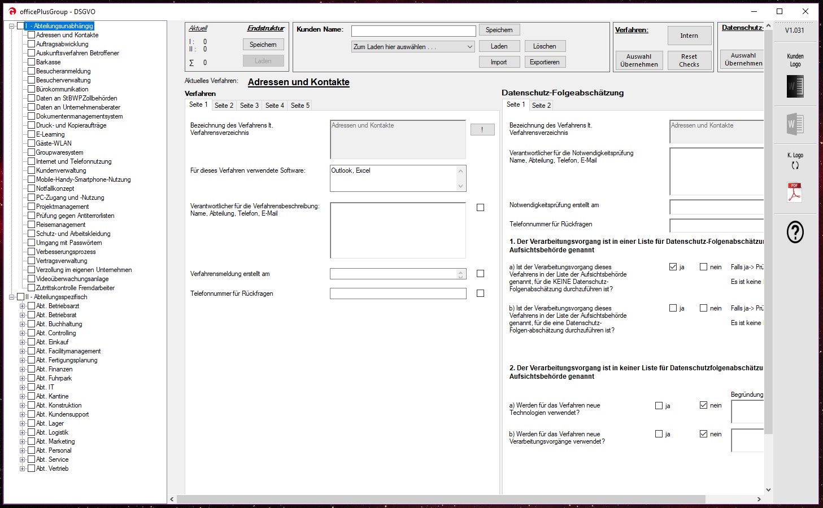823x508 pixels.
Task: Expand the Abt. Einkauf node
Action: (23, 342)
